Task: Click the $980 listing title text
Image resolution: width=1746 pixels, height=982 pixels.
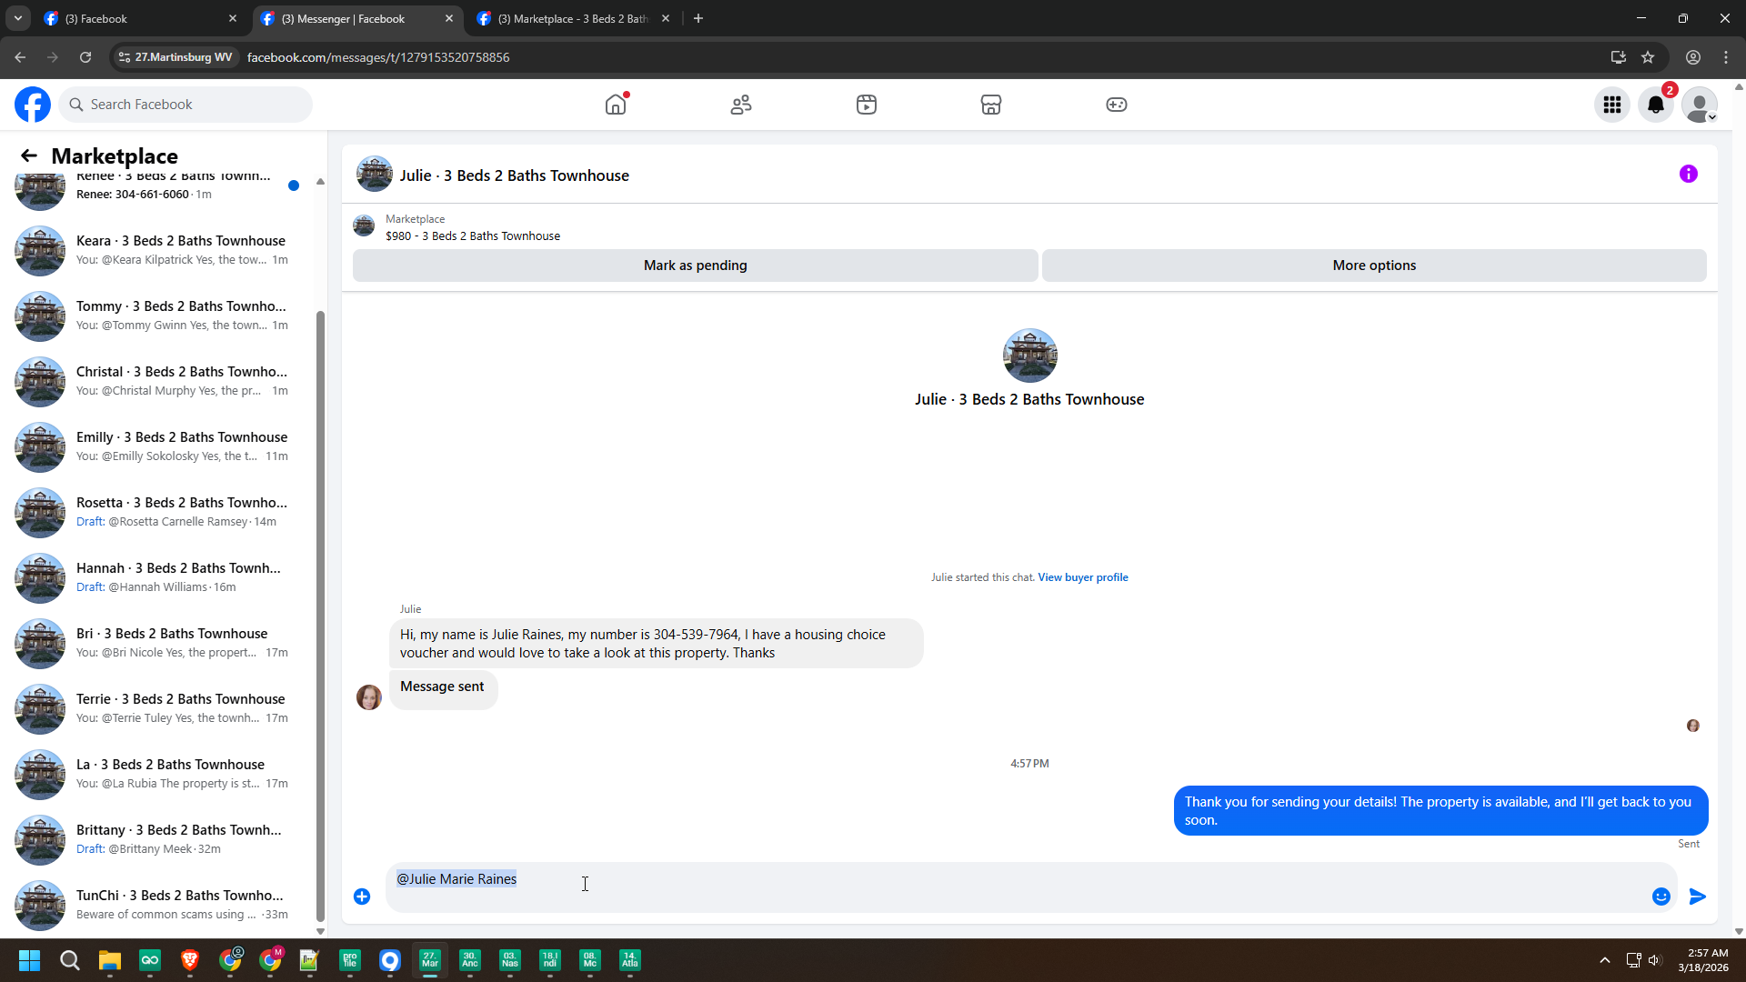Action: pyautogui.click(x=473, y=236)
